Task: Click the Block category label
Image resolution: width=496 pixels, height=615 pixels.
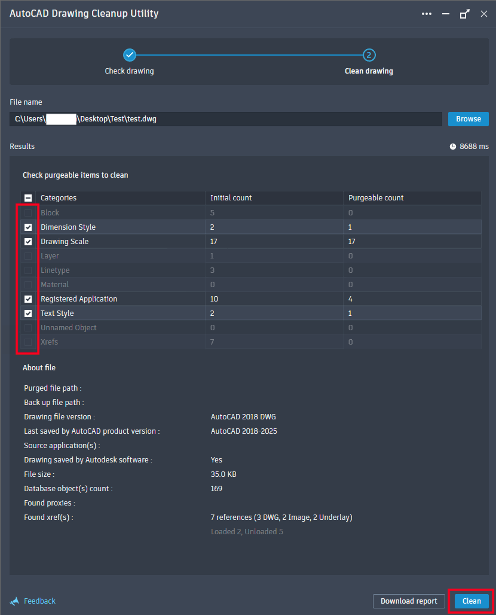Action: point(50,213)
